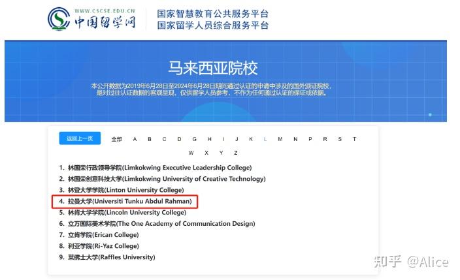Filter schools by letter P
Screen dimensions: 460x280
point(310,139)
